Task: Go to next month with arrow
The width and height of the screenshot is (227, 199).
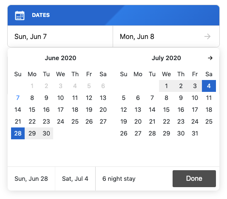Action: pos(210,58)
